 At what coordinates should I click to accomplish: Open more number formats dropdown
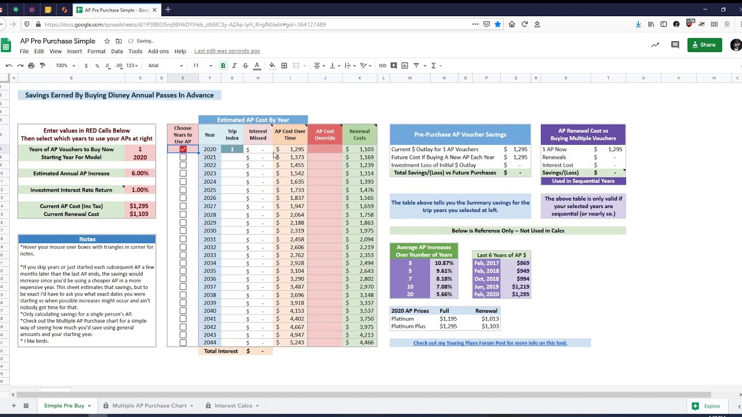coord(132,65)
